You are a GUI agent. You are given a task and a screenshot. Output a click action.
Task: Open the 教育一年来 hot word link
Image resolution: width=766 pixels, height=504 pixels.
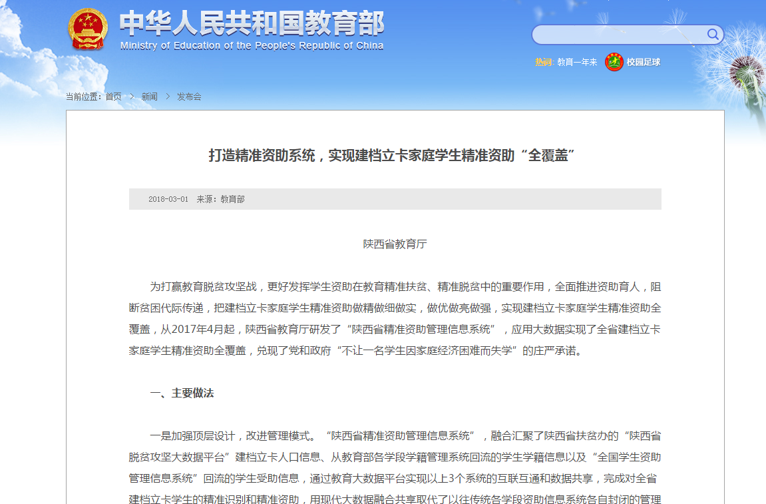coord(577,62)
